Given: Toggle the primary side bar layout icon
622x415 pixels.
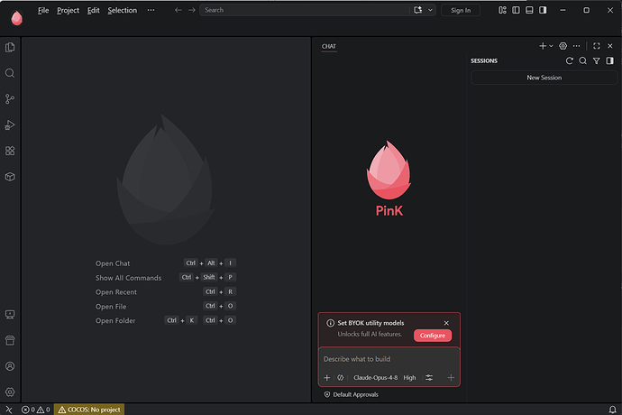Looking at the screenshot, I should (x=516, y=10).
